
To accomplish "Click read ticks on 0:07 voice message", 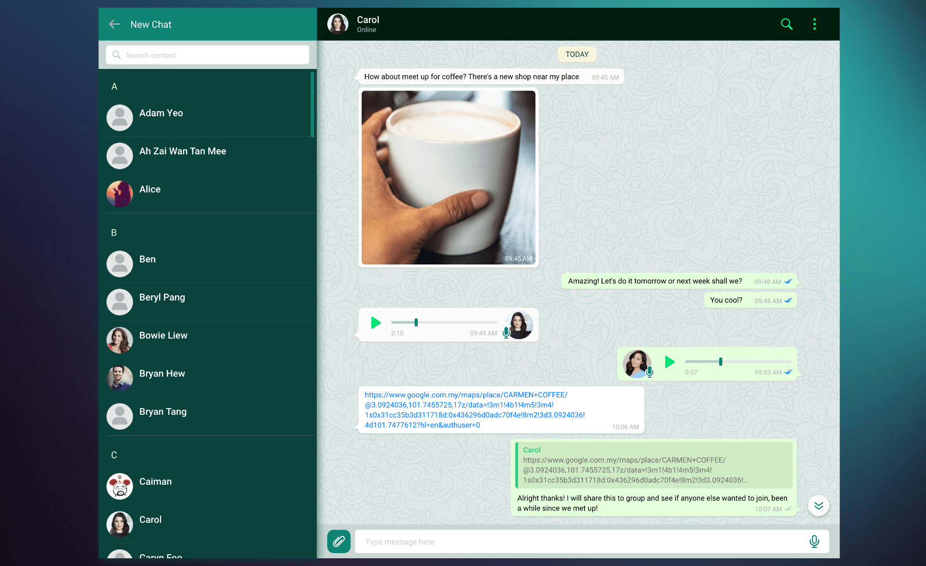I will click(x=788, y=372).
